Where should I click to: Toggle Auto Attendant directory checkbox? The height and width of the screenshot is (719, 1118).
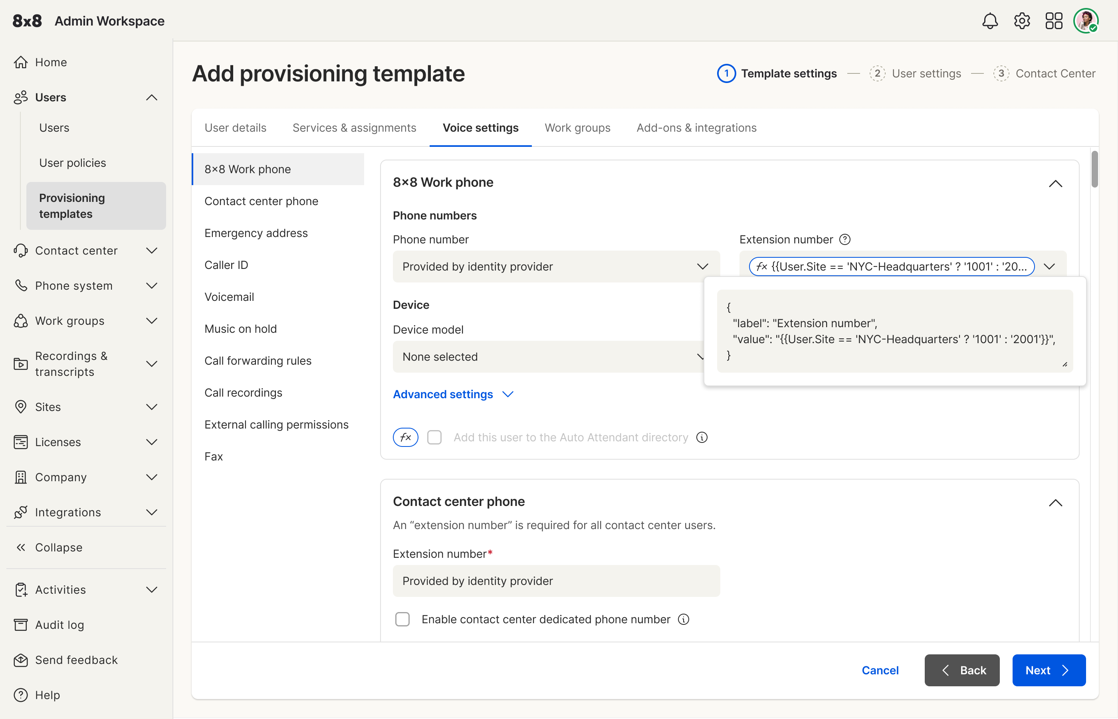click(434, 437)
